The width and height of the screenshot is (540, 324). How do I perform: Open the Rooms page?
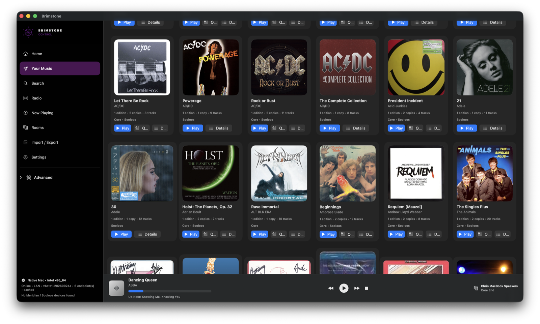pos(60,128)
